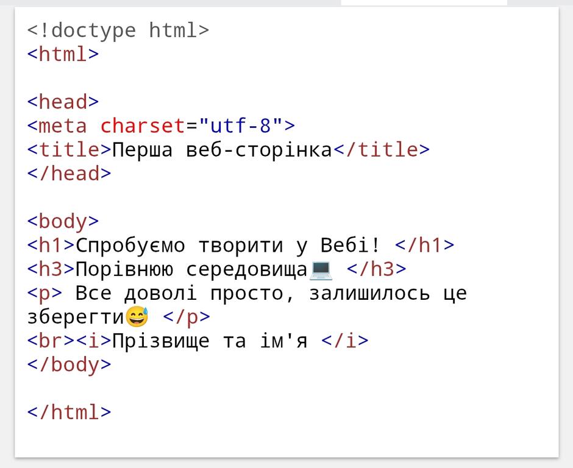Click the closing "</title>" tag

click(x=382, y=150)
